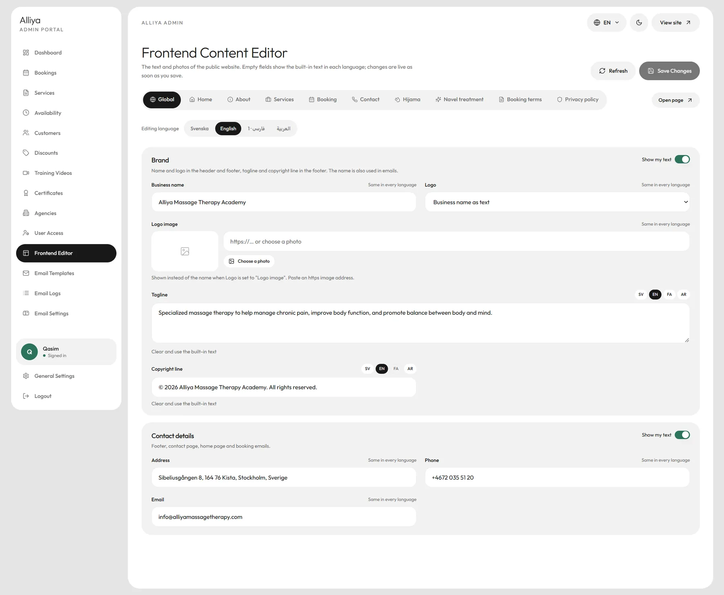The height and width of the screenshot is (595, 724).
Task: Open the Hijama tab
Action: tap(407, 100)
